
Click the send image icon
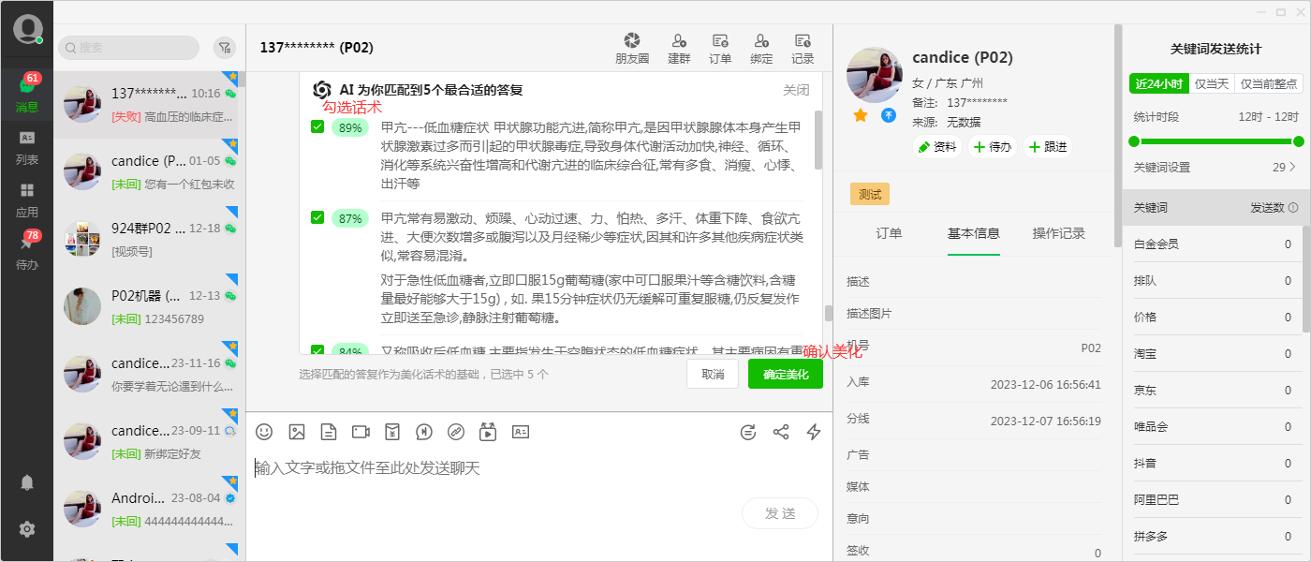tap(297, 432)
